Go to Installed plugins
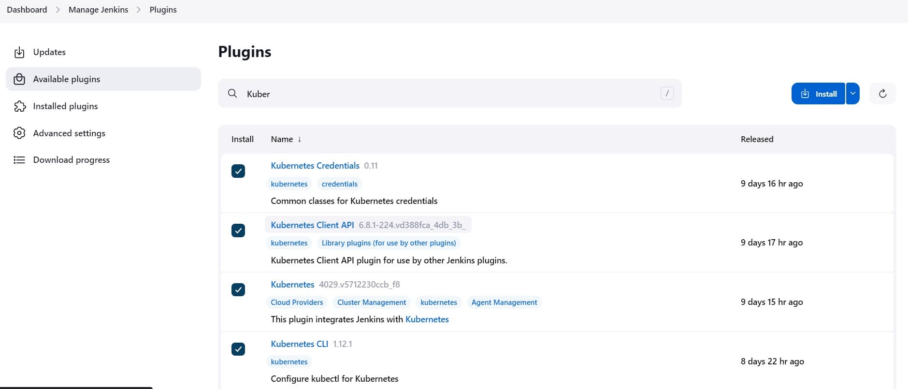This screenshot has width=908, height=389. pos(103,106)
